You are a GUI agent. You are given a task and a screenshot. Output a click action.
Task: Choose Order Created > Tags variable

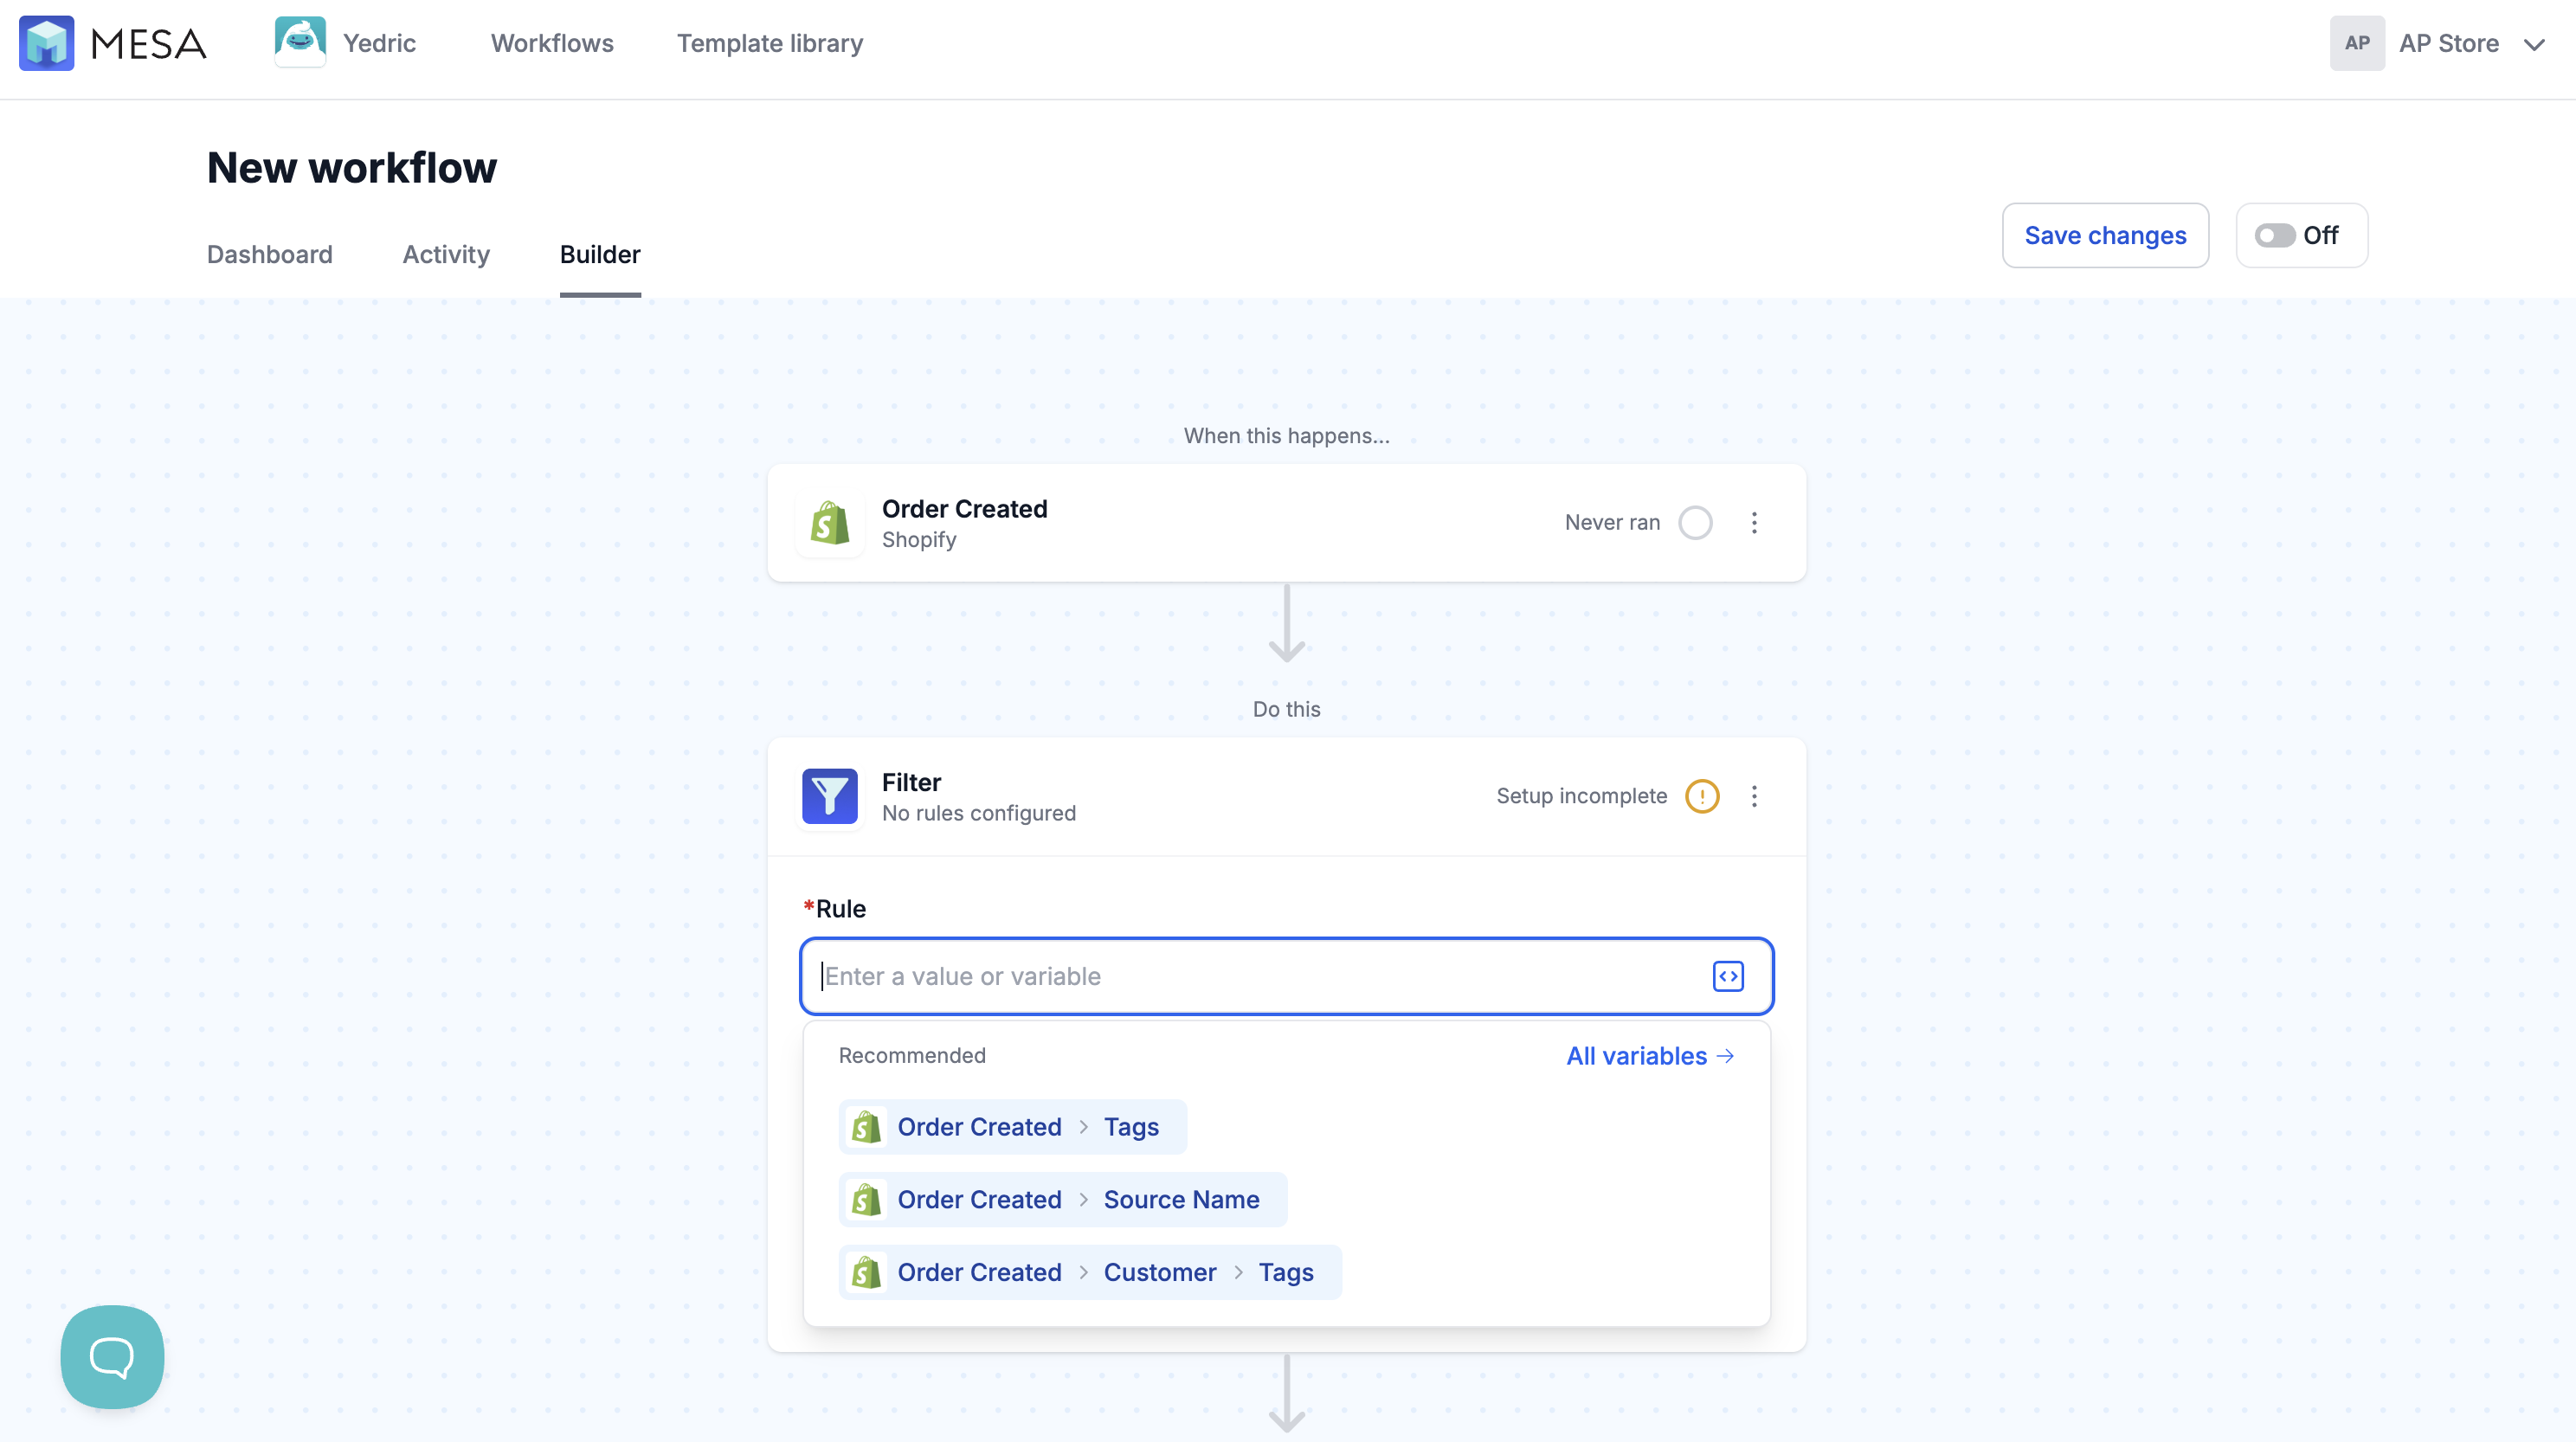[1013, 1127]
